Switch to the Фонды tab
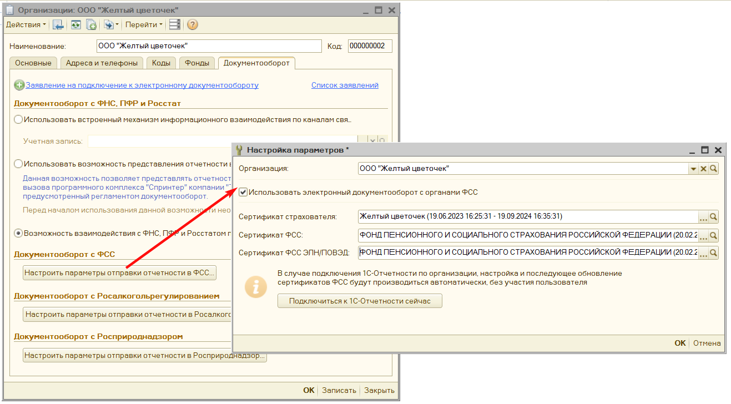Viewport: 731px width, 404px height. click(197, 63)
